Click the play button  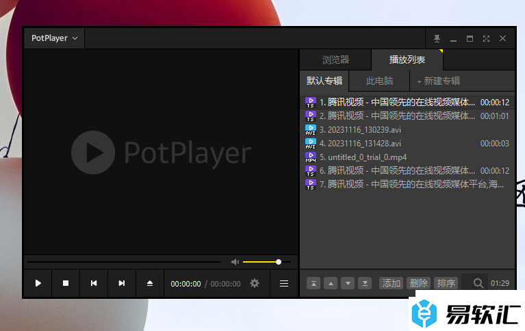[38, 284]
